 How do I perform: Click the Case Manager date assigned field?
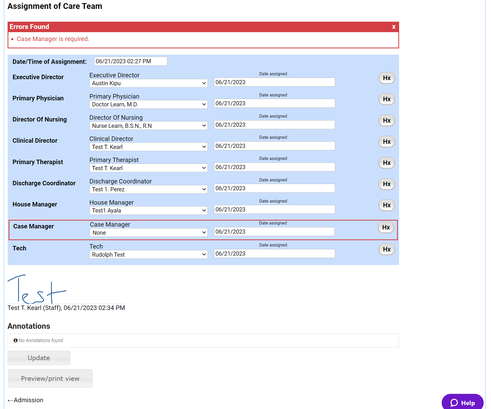[274, 232]
